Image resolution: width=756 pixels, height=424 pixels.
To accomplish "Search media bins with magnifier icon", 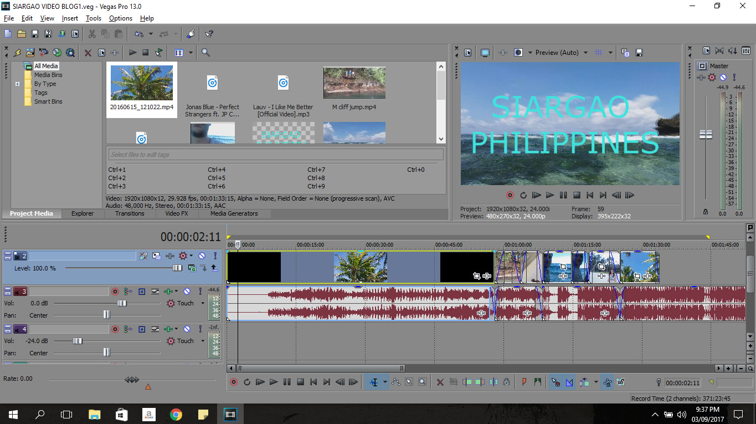I will pyautogui.click(x=205, y=53).
